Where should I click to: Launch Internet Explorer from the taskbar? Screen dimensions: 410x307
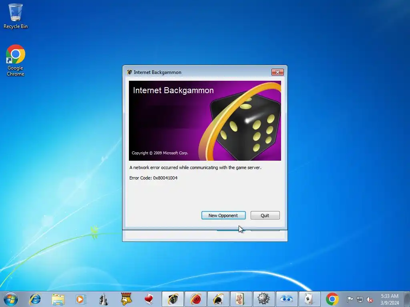[35, 299]
